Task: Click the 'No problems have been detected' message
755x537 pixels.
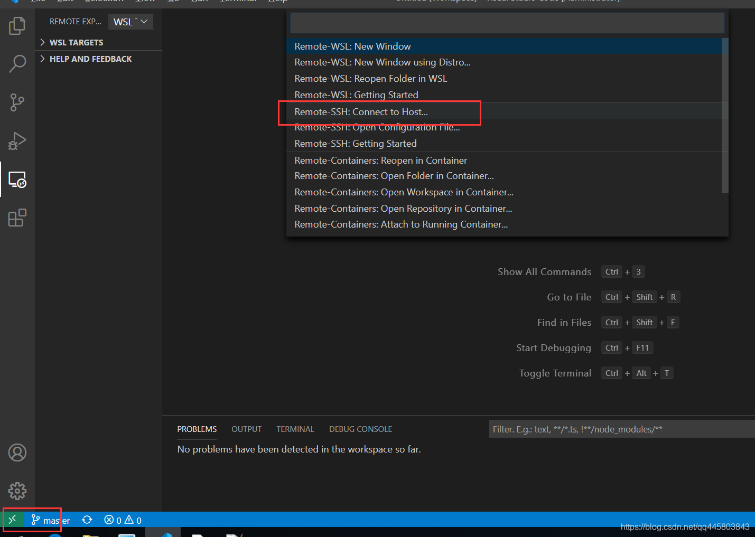Action: (299, 449)
